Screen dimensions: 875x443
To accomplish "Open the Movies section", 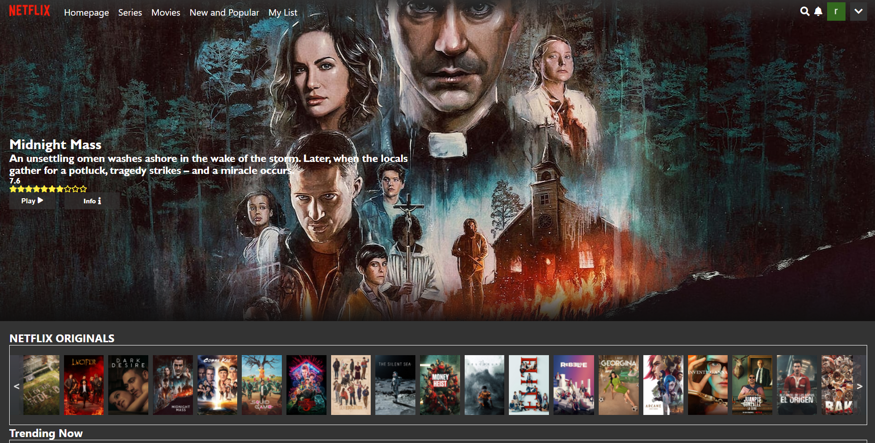I will pos(166,12).
